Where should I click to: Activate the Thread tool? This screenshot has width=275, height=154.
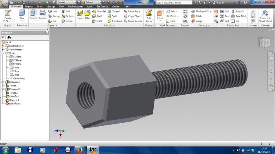click(114, 11)
